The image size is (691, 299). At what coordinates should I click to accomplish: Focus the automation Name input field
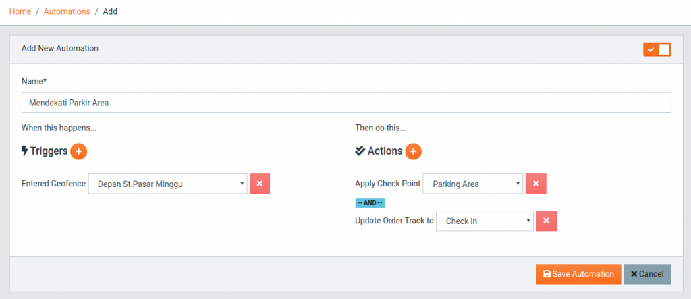point(346,103)
